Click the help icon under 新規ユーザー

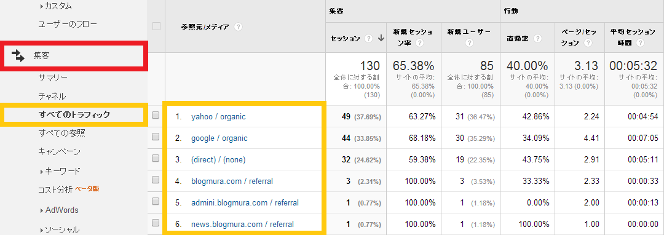tap(468, 43)
